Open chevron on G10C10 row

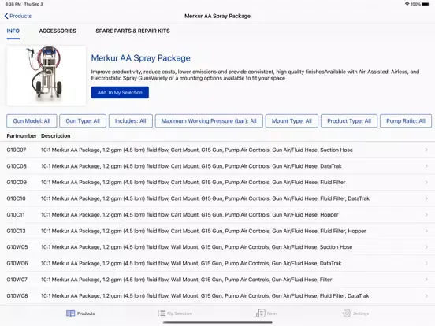pos(426,198)
